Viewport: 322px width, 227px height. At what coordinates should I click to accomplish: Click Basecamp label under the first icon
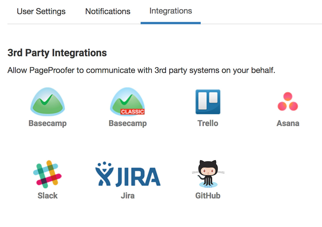pyautogui.click(x=48, y=123)
